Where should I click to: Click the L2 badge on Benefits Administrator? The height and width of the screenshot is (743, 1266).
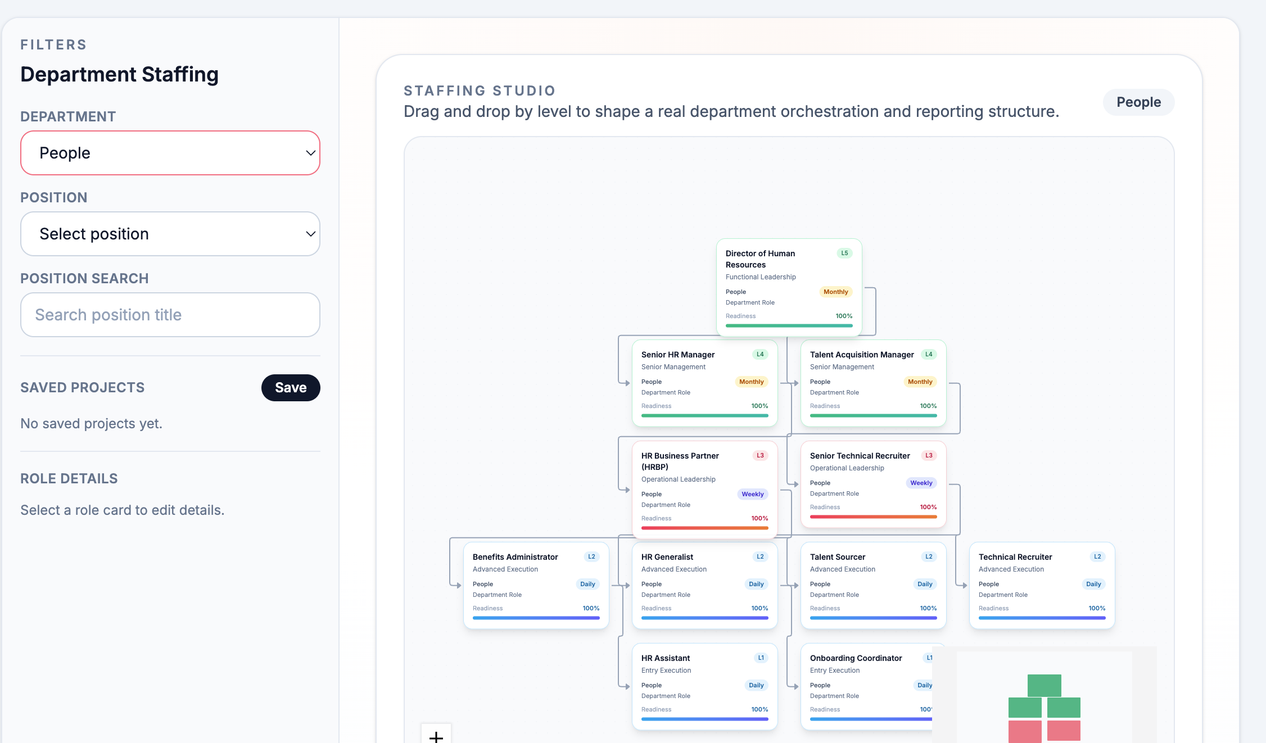tap(591, 556)
